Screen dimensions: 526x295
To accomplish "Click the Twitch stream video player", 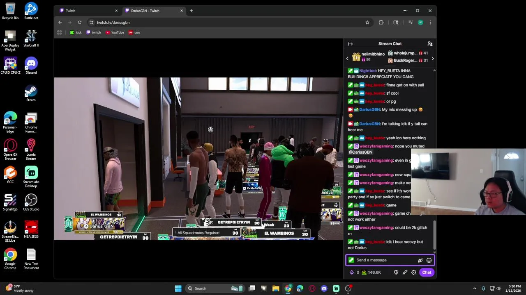I will click(x=198, y=159).
